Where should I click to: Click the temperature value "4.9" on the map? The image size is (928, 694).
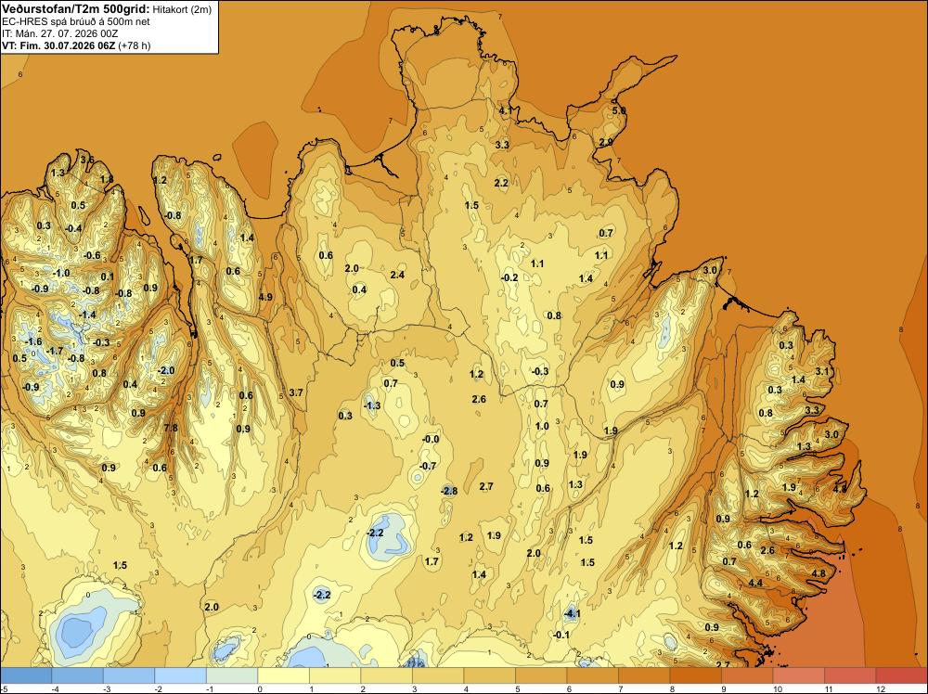click(x=265, y=297)
